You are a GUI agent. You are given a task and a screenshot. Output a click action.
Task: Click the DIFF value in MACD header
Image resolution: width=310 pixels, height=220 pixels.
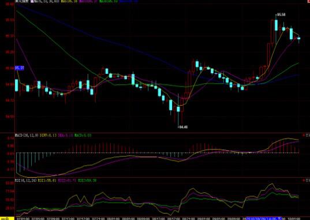(48, 136)
